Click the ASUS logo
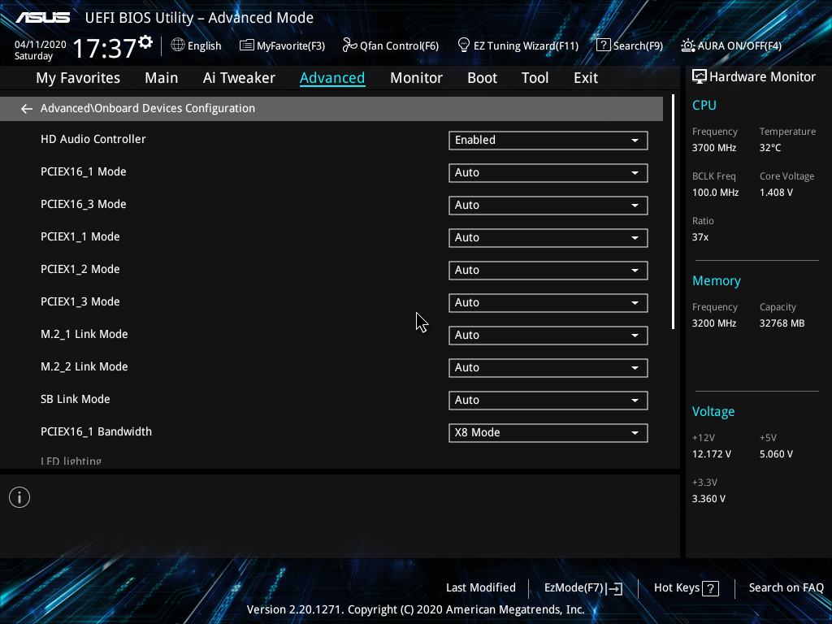 [x=42, y=18]
